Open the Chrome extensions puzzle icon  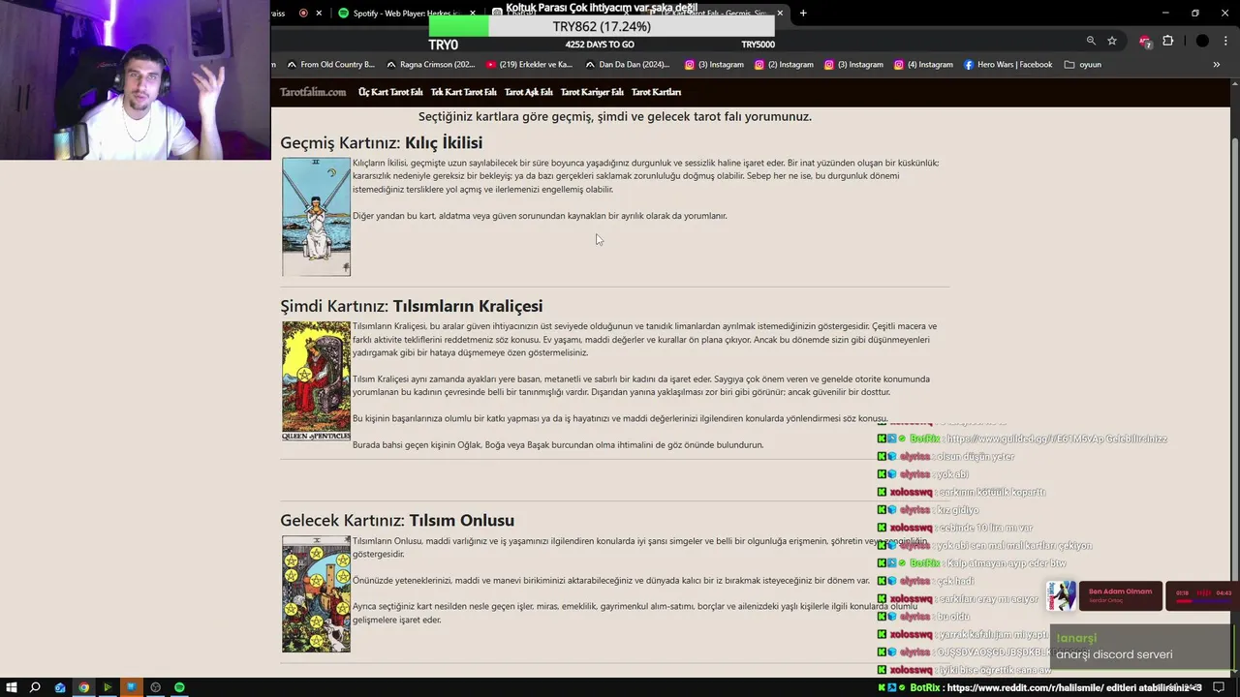point(1167,41)
